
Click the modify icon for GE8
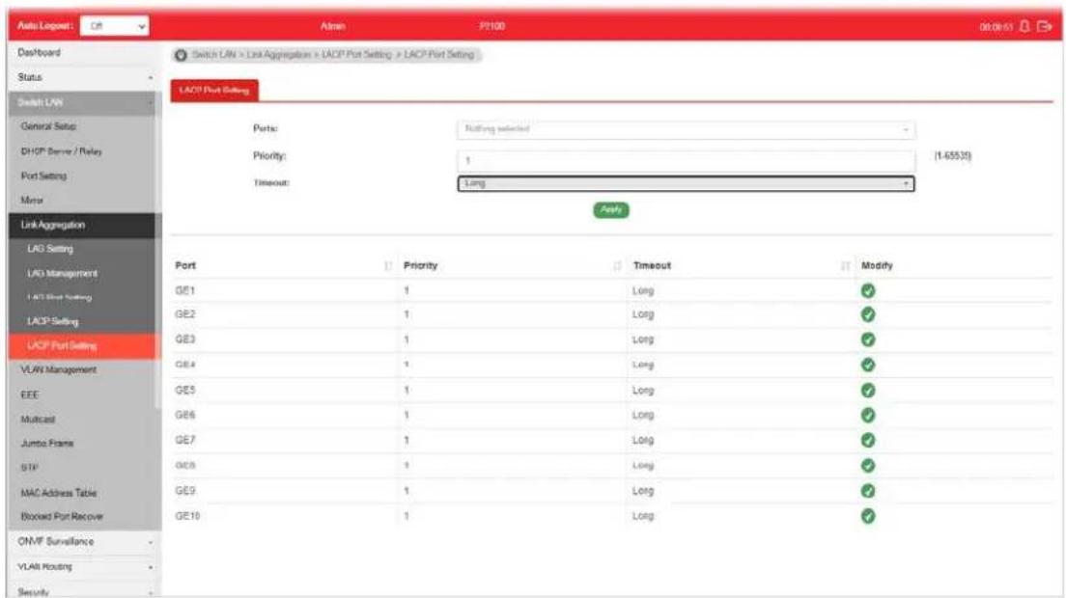(x=867, y=466)
